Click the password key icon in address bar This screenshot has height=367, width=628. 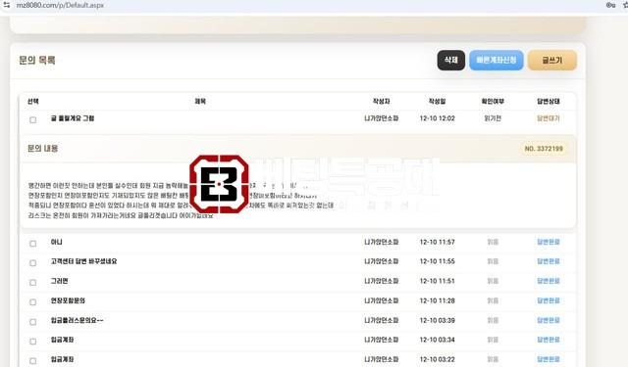pos(610,5)
